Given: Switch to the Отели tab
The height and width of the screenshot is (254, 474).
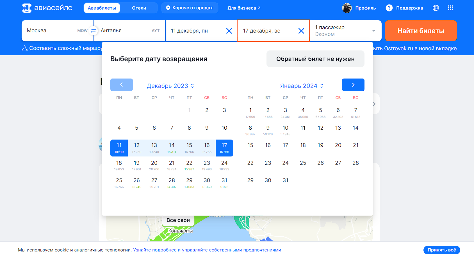Looking at the screenshot, I should [x=139, y=8].
